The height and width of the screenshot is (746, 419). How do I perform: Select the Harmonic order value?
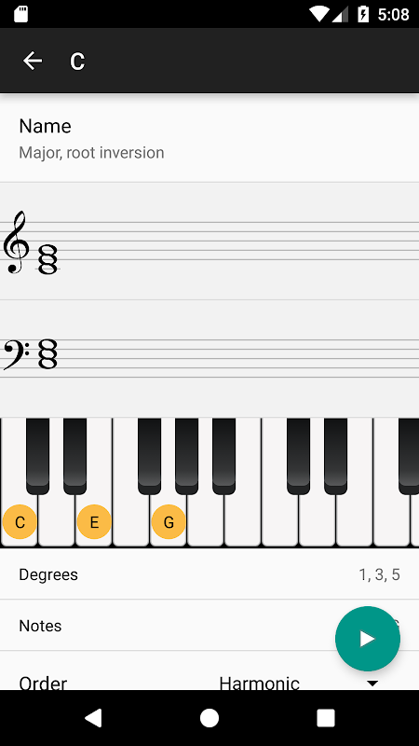click(260, 684)
